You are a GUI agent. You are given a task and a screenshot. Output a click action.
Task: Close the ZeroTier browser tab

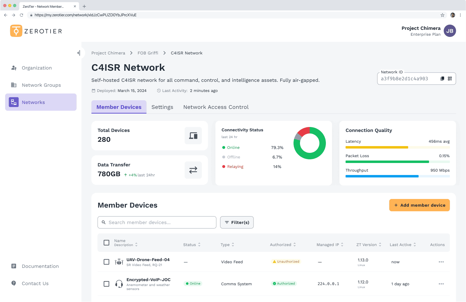coord(75,6)
